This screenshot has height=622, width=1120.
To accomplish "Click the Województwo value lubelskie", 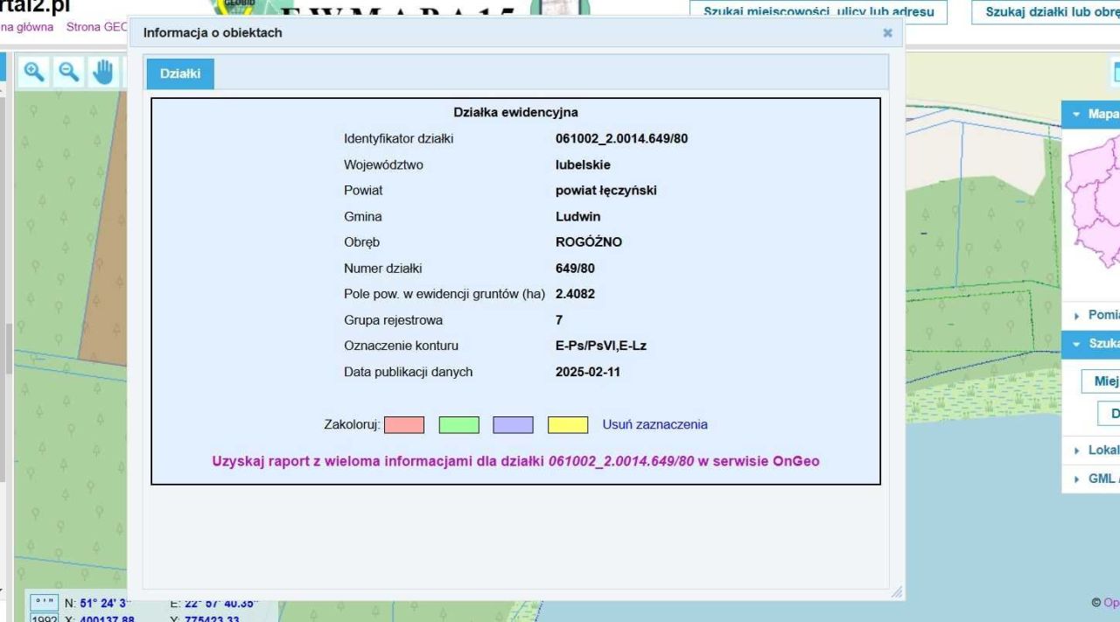I will [583, 164].
